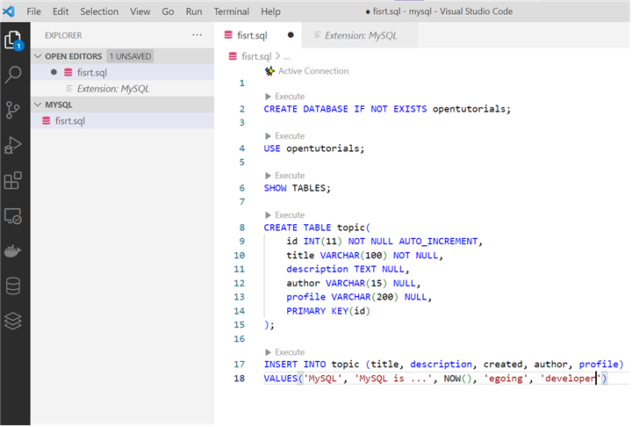This screenshot has width=632, height=427.
Task: Open the Explorer view in activity bar
Action: (x=13, y=40)
